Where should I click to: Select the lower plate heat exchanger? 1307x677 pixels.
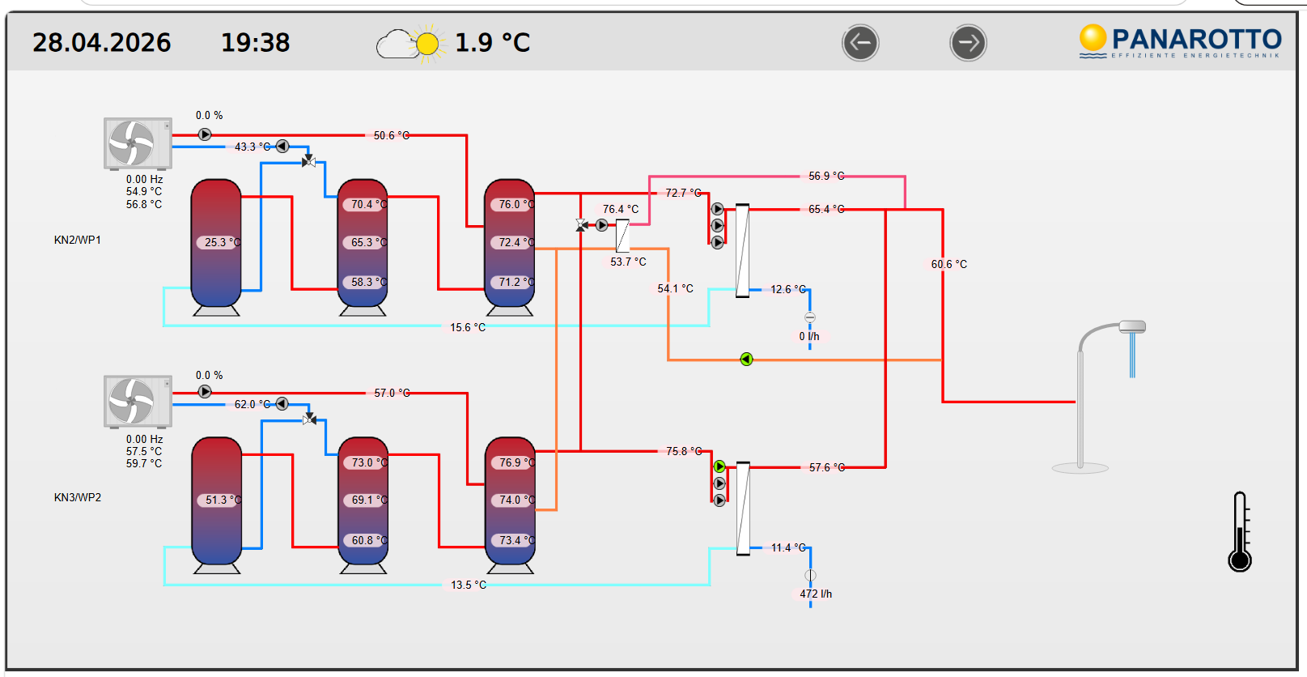(x=743, y=509)
